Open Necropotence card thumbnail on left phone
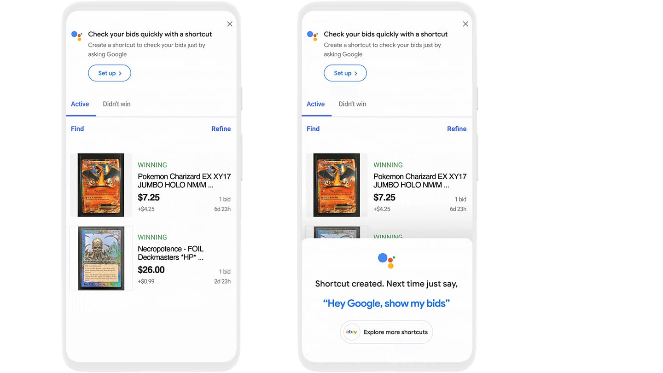The image size is (663, 373). (x=101, y=258)
